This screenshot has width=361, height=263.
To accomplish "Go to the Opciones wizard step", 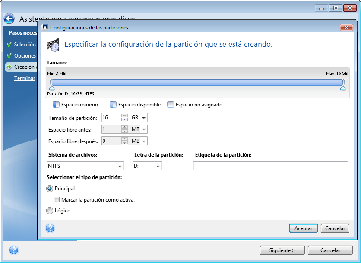I will tap(25, 56).
